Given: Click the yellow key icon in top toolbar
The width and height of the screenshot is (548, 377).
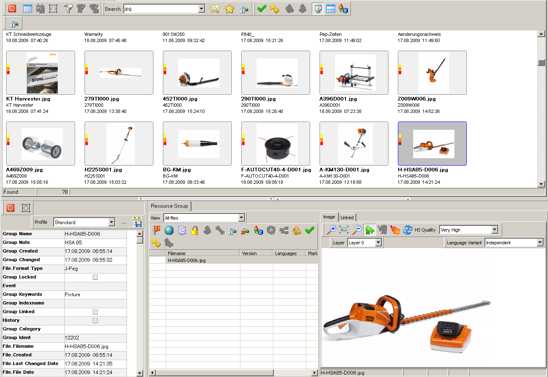Looking at the screenshot, I should [x=275, y=9].
